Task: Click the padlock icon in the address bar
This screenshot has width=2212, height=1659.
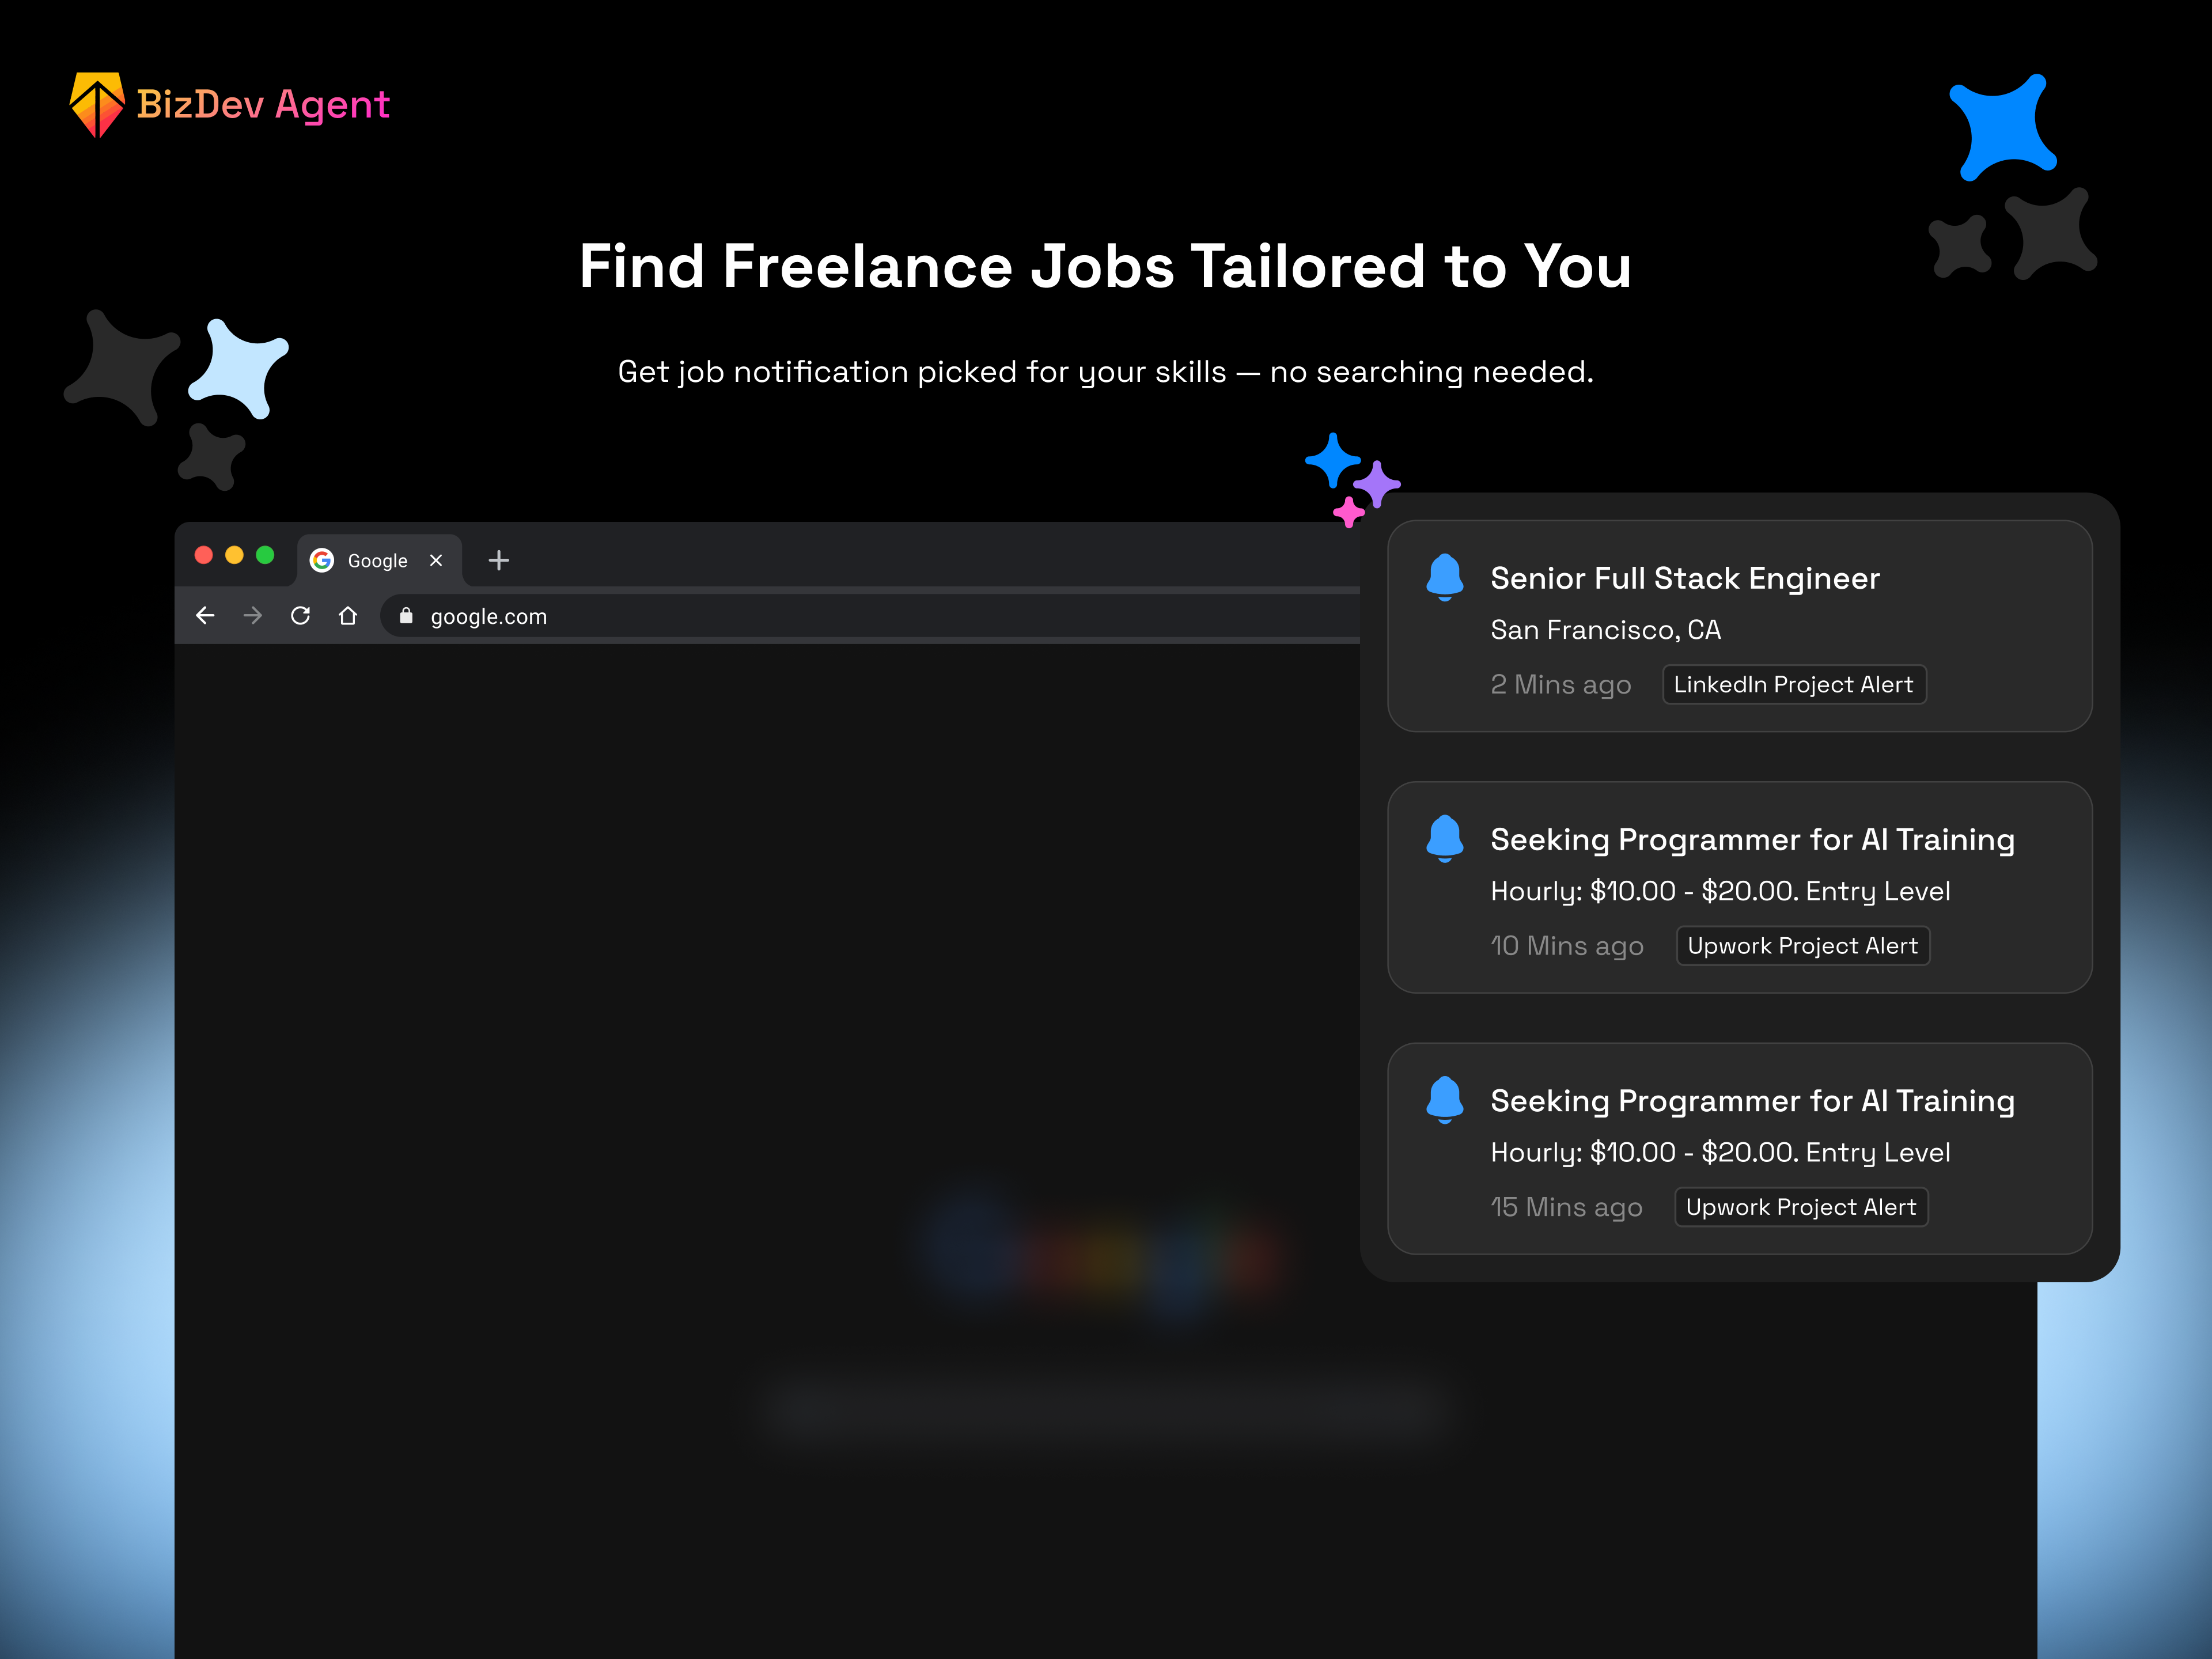Action: [406, 615]
